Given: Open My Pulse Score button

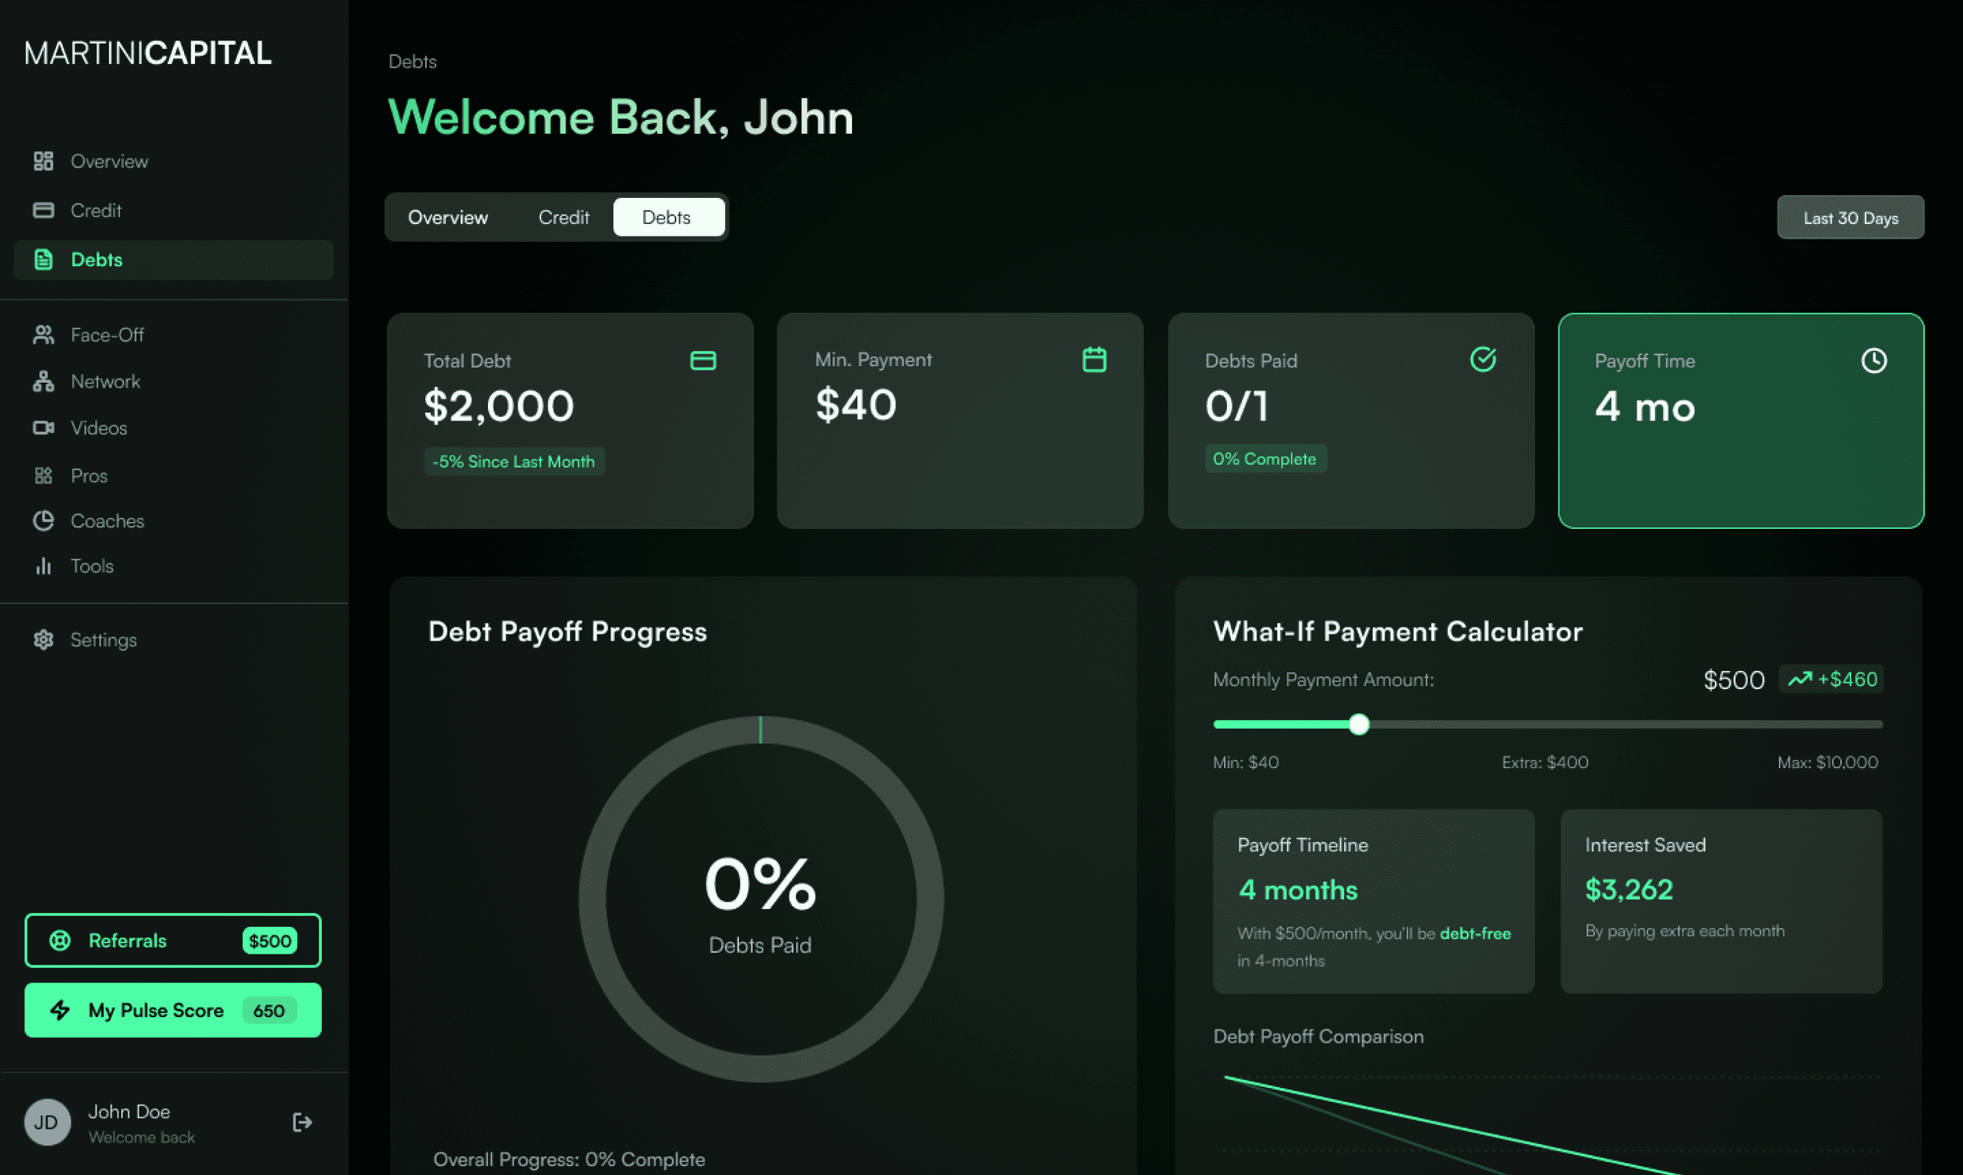Looking at the screenshot, I should [172, 1010].
